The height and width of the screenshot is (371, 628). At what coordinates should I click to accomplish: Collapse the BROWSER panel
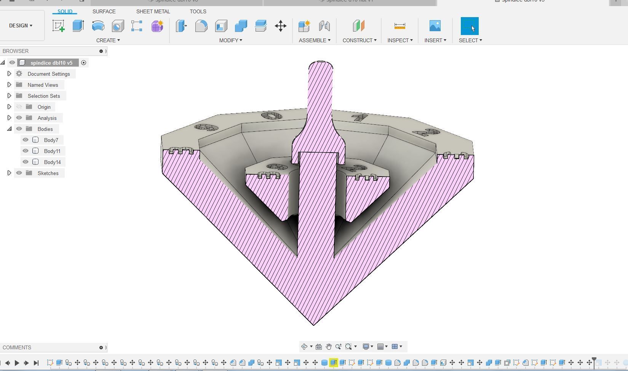[101, 51]
